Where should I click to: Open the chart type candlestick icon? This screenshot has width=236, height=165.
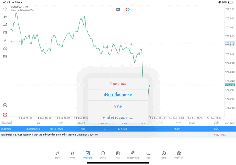(5, 17)
